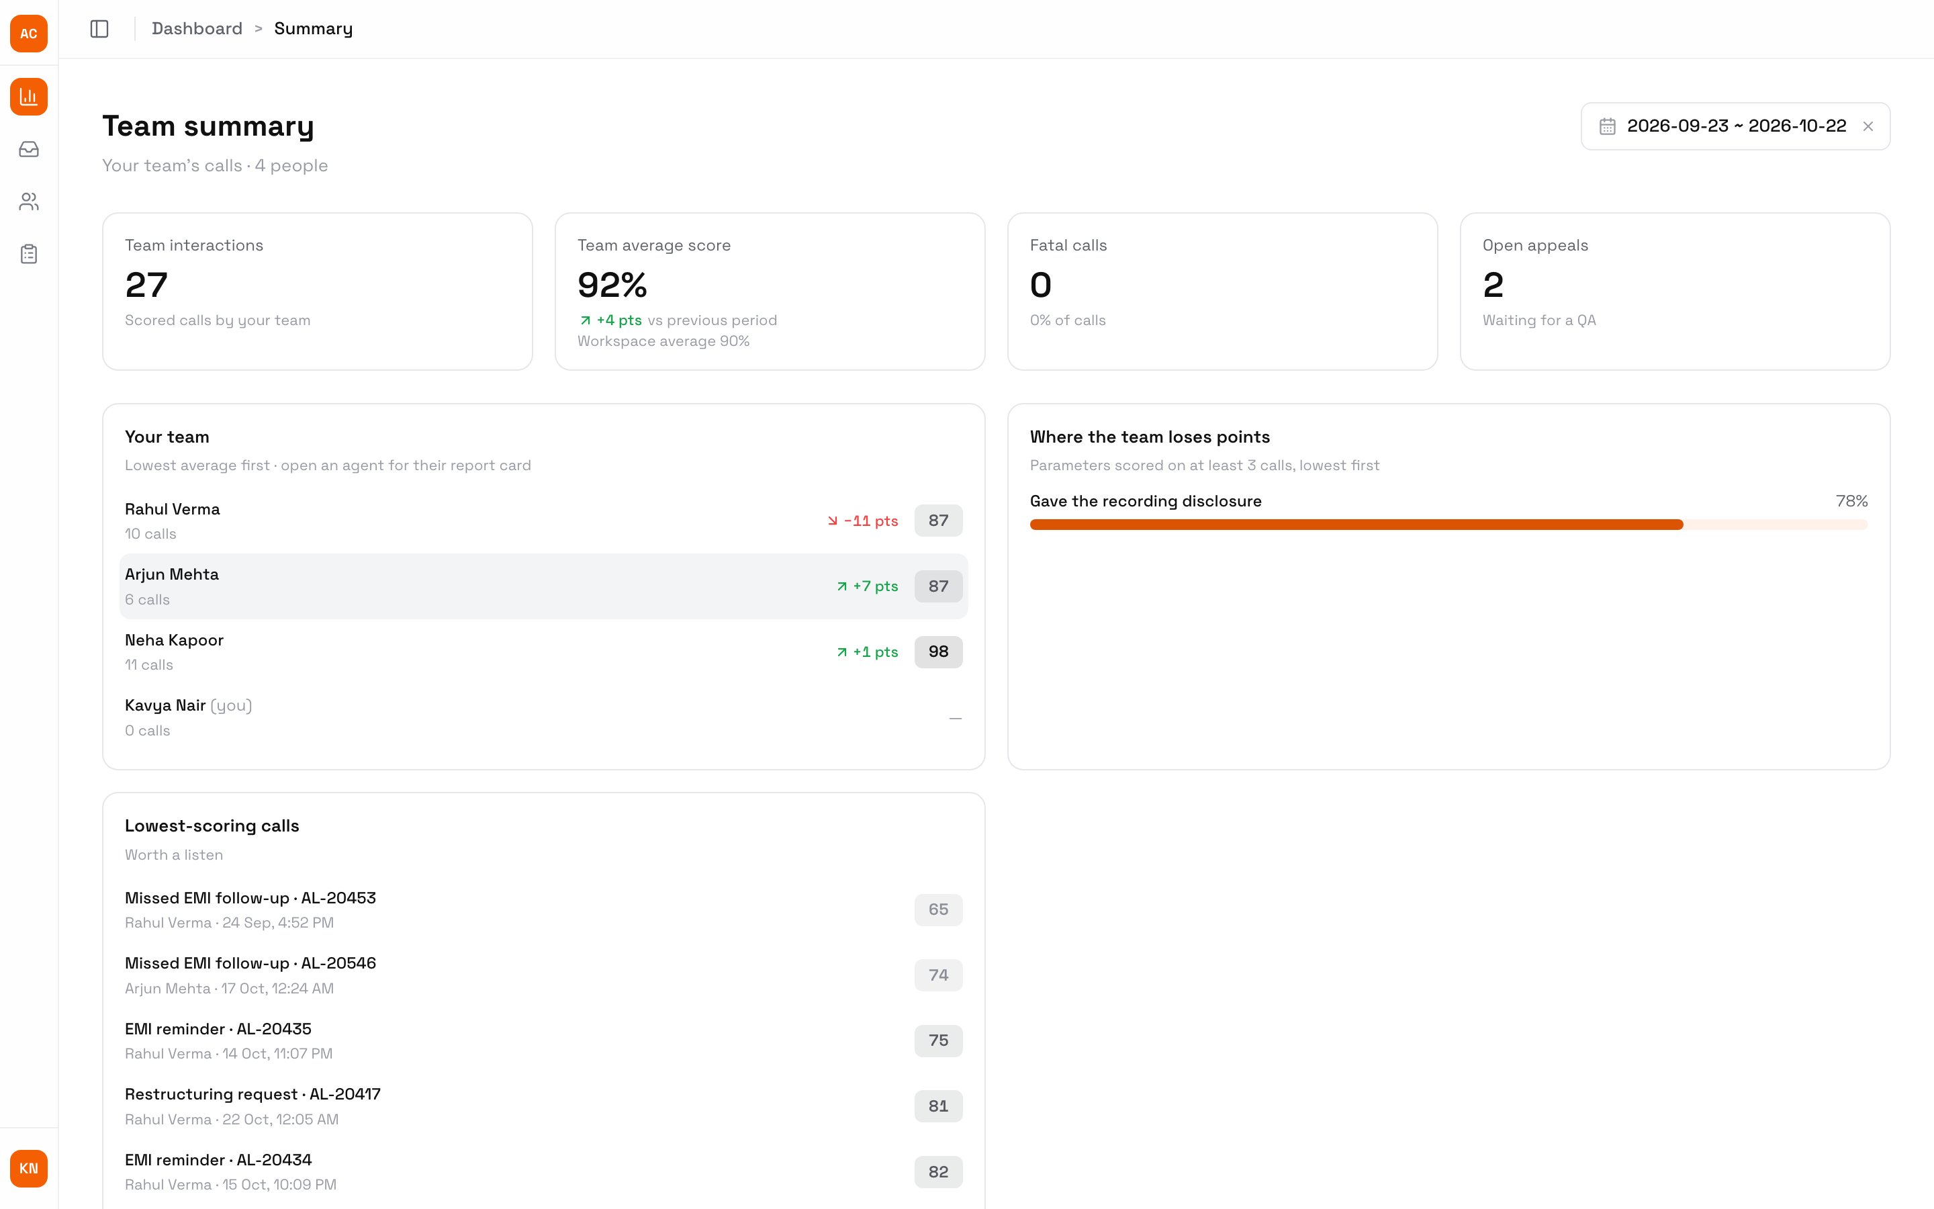Open call AL-20435 EMI reminder
The width and height of the screenshot is (1934, 1209).
point(543,1040)
